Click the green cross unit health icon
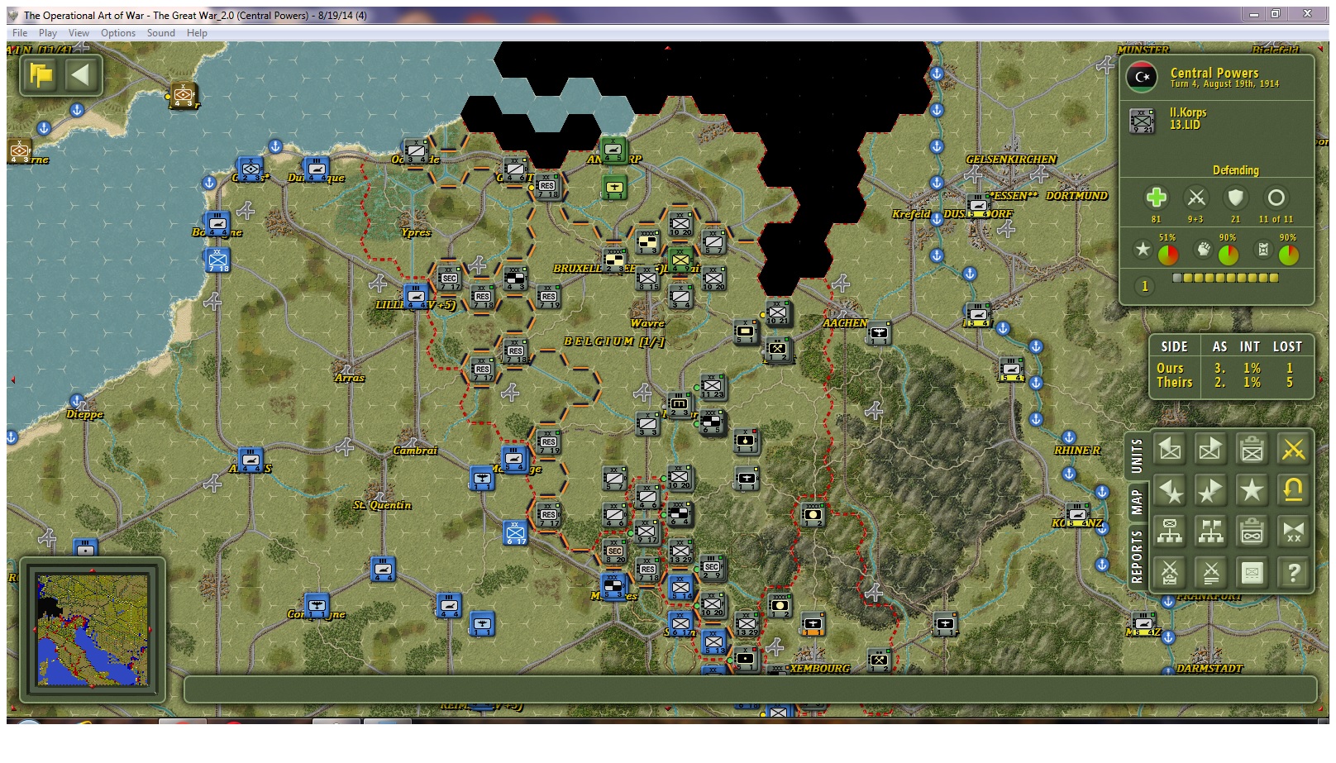This screenshot has height=763, width=1336. click(x=1156, y=198)
